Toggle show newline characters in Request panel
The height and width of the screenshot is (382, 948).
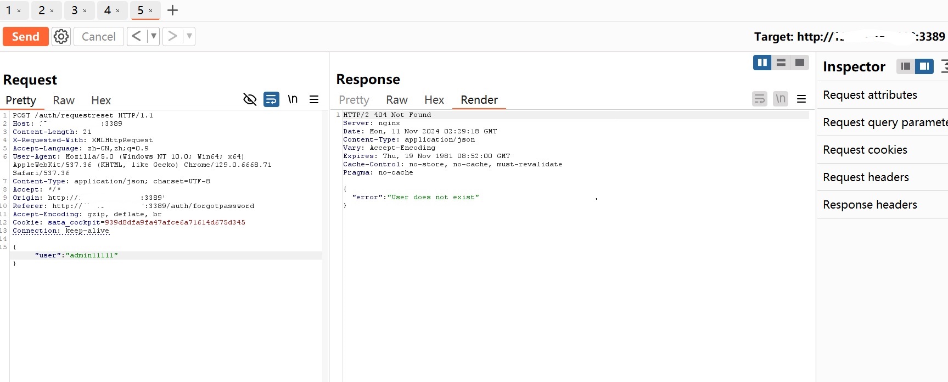[293, 99]
